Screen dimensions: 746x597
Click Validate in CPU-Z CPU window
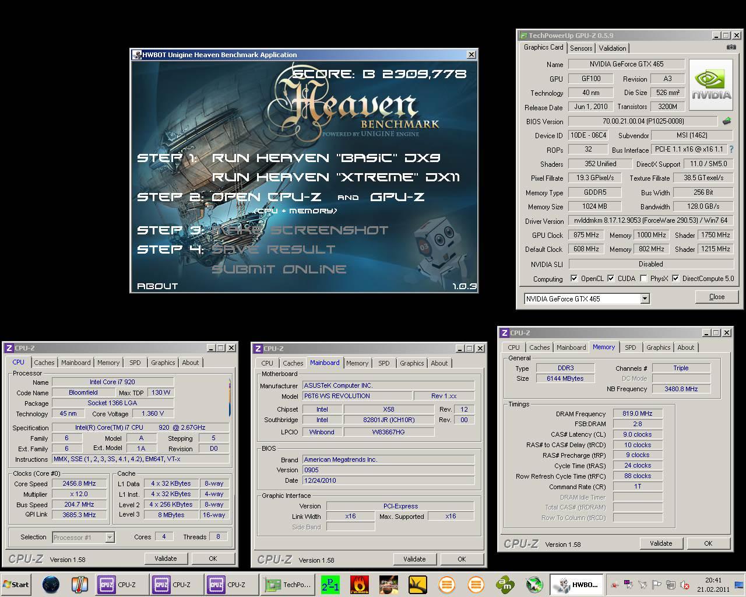click(166, 559)
